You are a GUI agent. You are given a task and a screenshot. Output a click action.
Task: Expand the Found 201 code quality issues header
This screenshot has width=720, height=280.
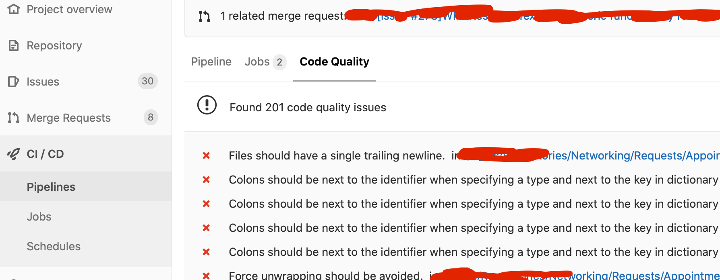(x=308, y=107)
